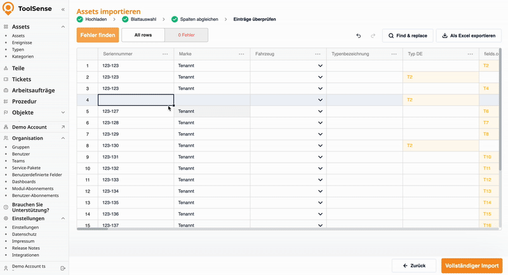
Task: Switch filter to All rows
Action: 143,35
